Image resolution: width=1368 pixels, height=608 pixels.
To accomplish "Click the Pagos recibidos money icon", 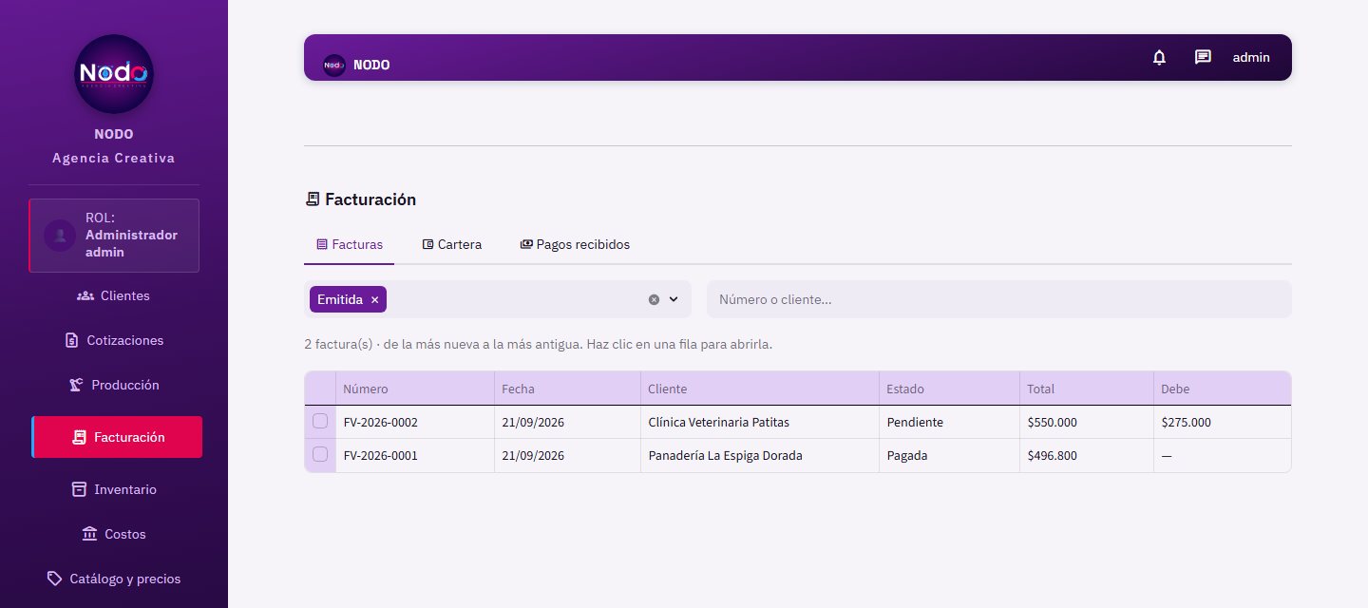I will 526,244.
